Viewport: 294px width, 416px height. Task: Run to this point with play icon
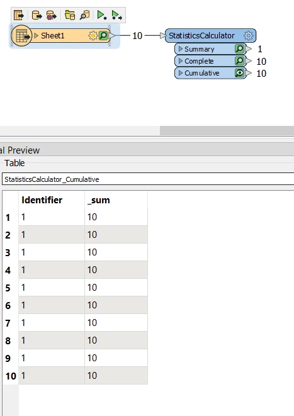pos(102,15)
